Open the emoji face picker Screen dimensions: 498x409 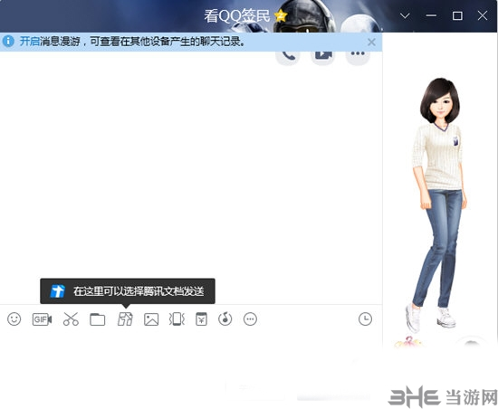(x=14, y=319)
